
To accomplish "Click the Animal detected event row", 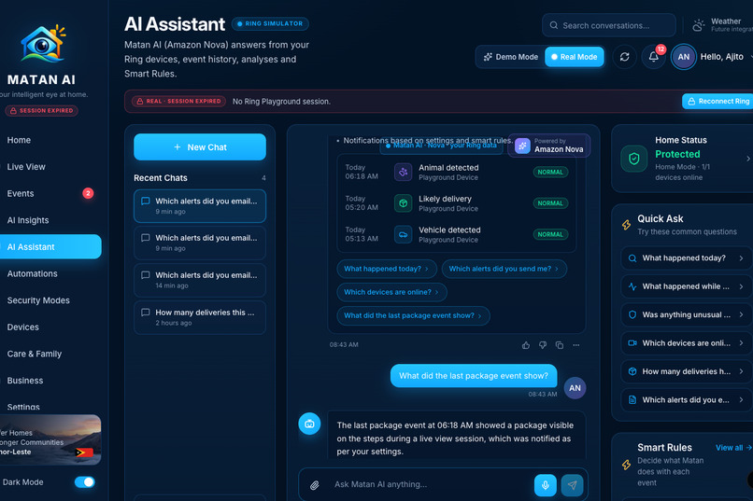I will (457, 172).
